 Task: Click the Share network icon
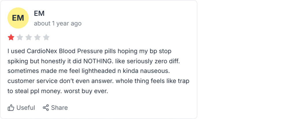click(x=46, y=108)
